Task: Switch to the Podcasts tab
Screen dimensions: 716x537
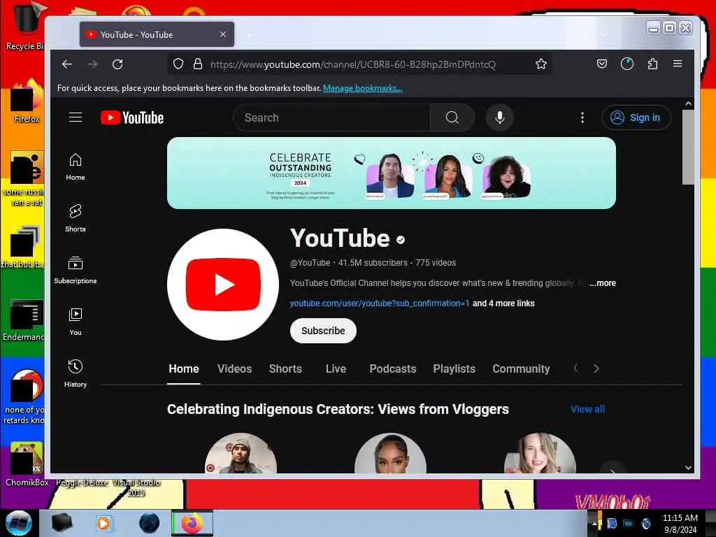Action: pyautogui.click(x=393, y=369)
